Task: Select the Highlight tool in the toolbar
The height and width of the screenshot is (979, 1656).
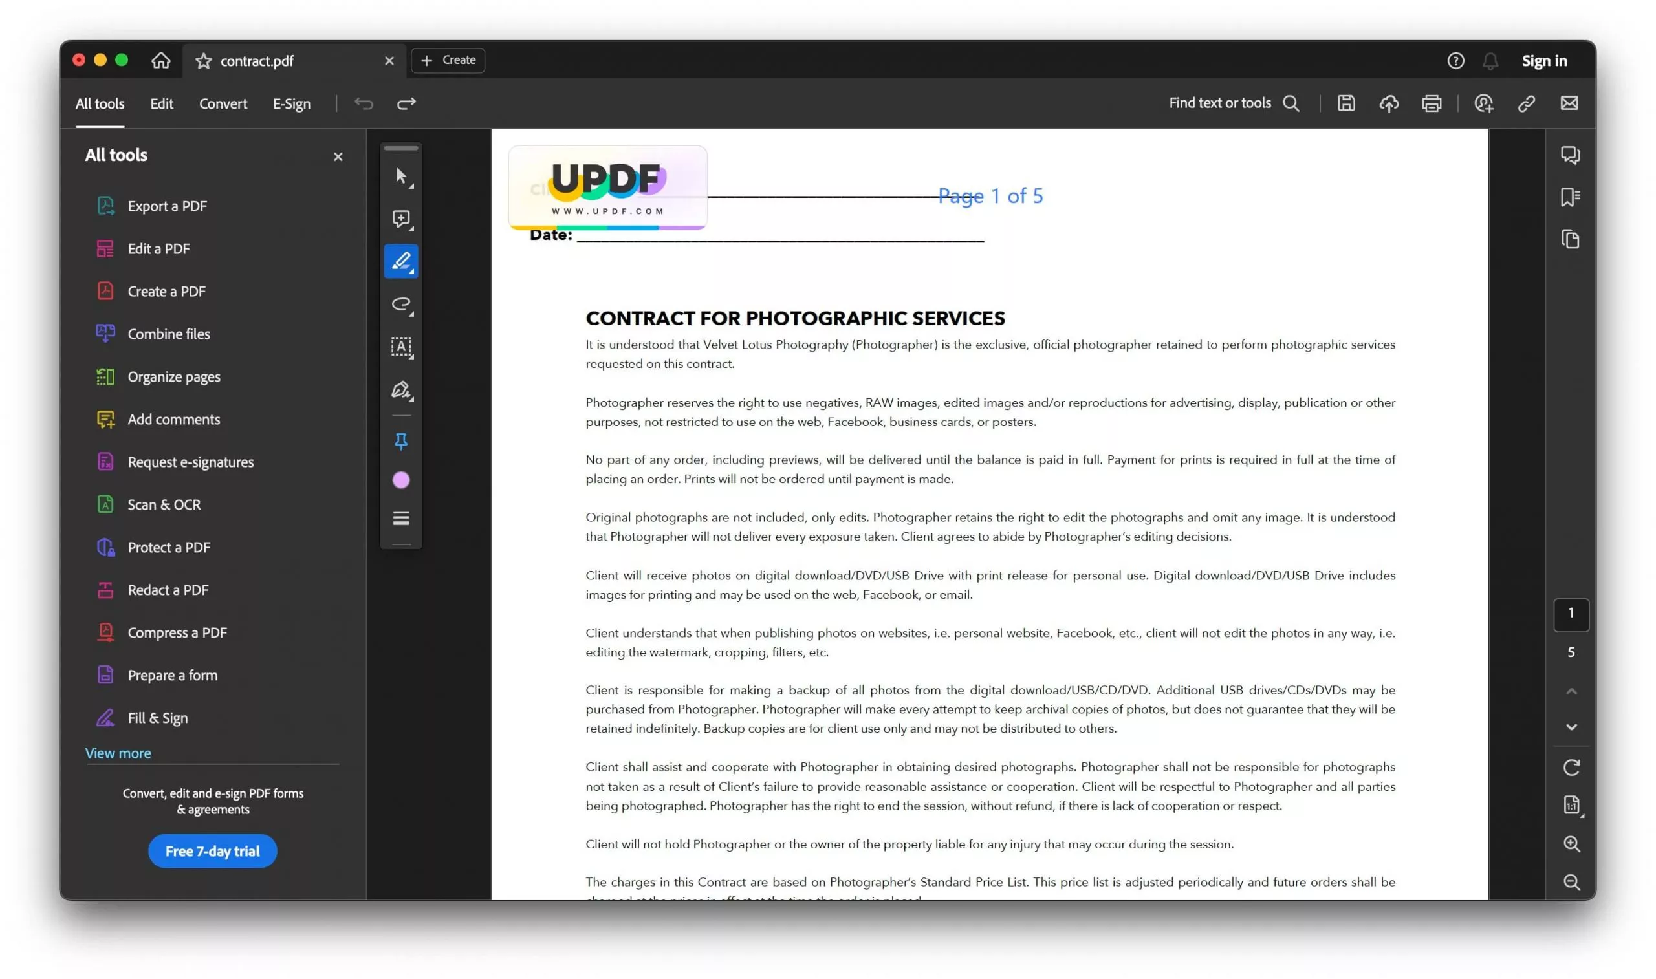Action: [401, 261]
